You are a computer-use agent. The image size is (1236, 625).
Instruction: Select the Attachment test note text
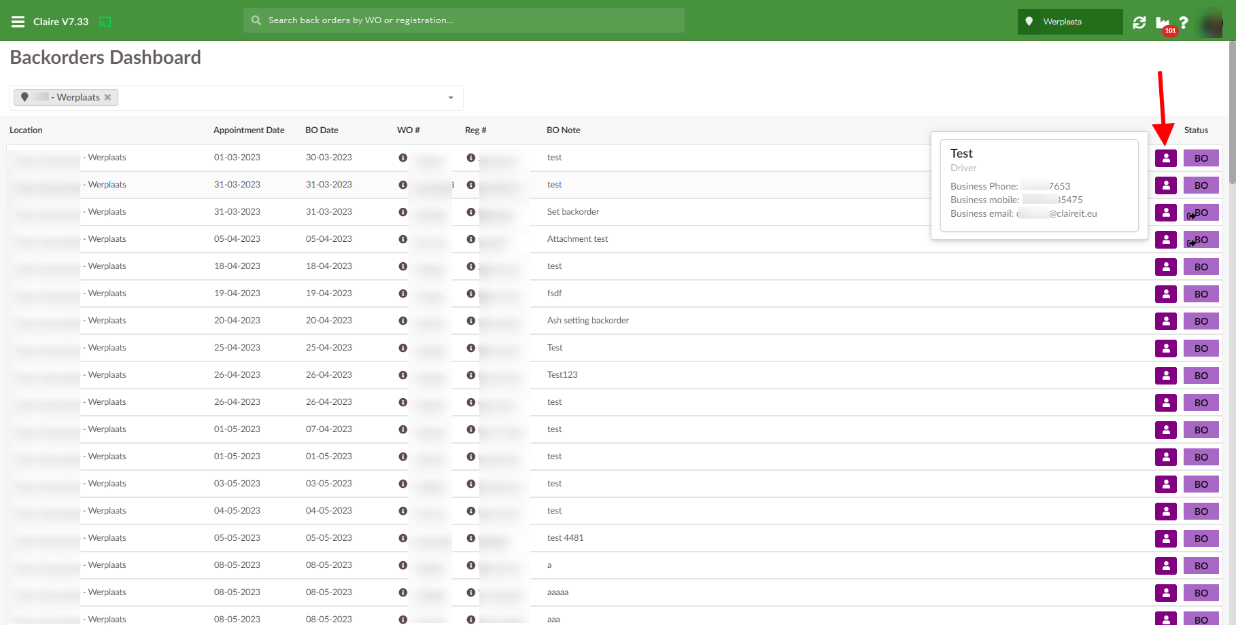pos(577,239)
